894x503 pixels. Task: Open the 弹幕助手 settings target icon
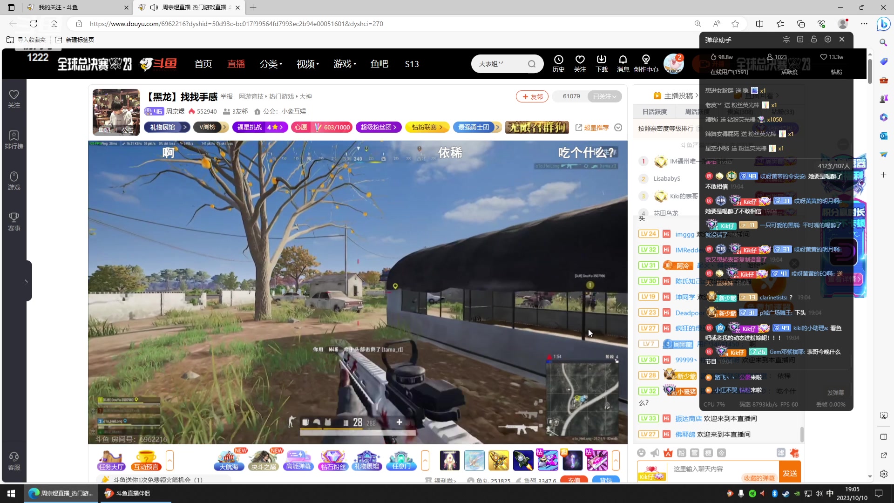coord(828,40)
